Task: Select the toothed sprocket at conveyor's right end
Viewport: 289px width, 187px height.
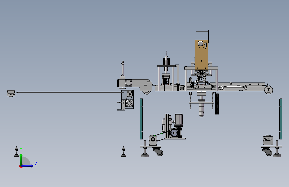Action: tap(269, 90)
